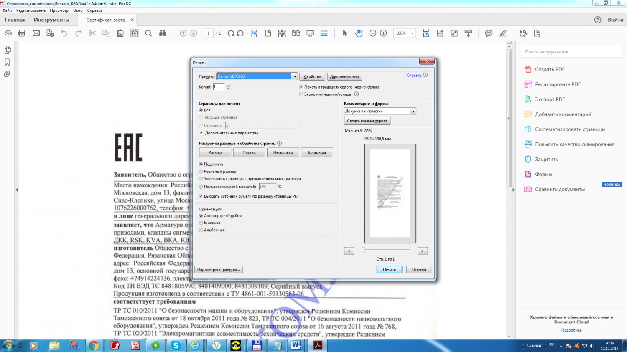Click the zoom out minus icon
627x352 pixels.
(373, 33)
